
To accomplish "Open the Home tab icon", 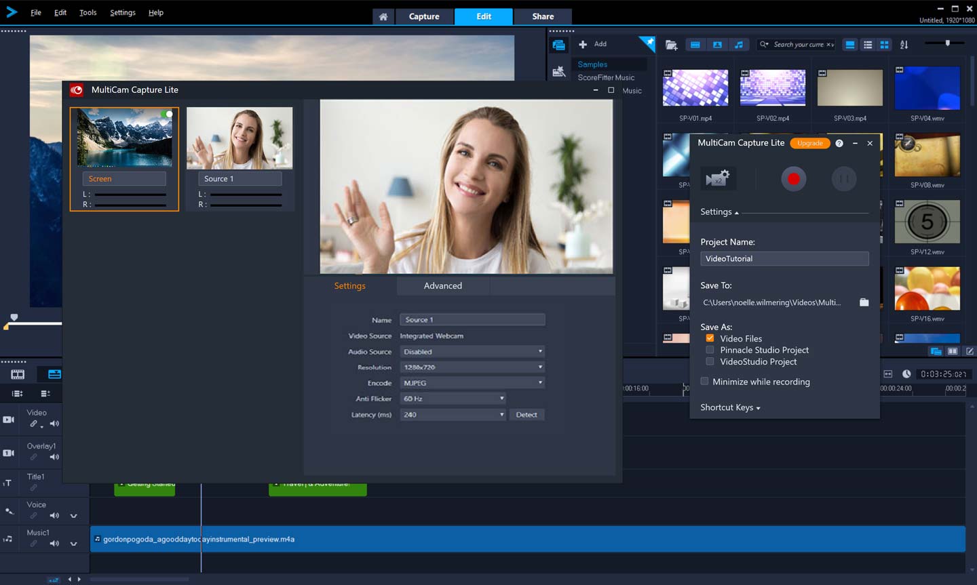I will coord(383,16).
